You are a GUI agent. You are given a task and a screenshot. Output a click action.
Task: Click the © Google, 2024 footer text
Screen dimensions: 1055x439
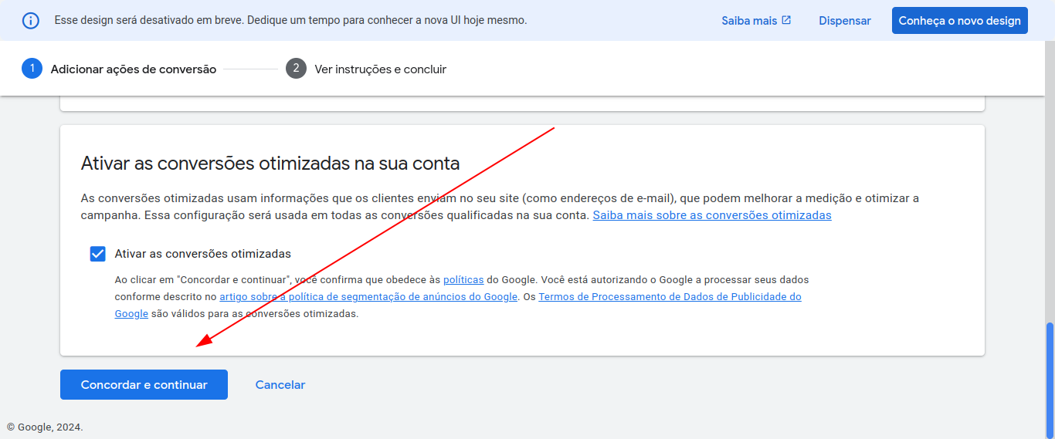(x=45, y=427)
